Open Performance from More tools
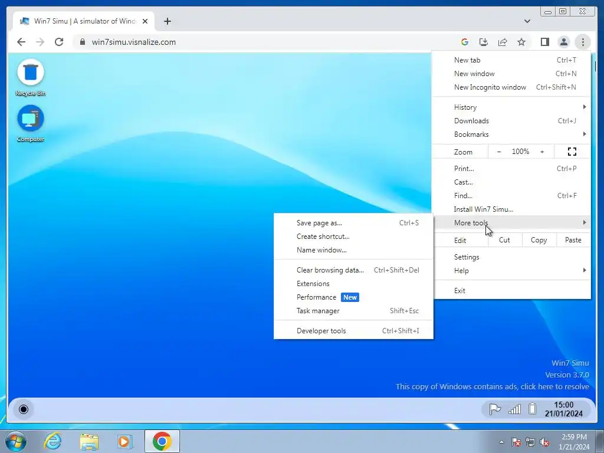Viewport: 604px width, 453px height. 353,297
